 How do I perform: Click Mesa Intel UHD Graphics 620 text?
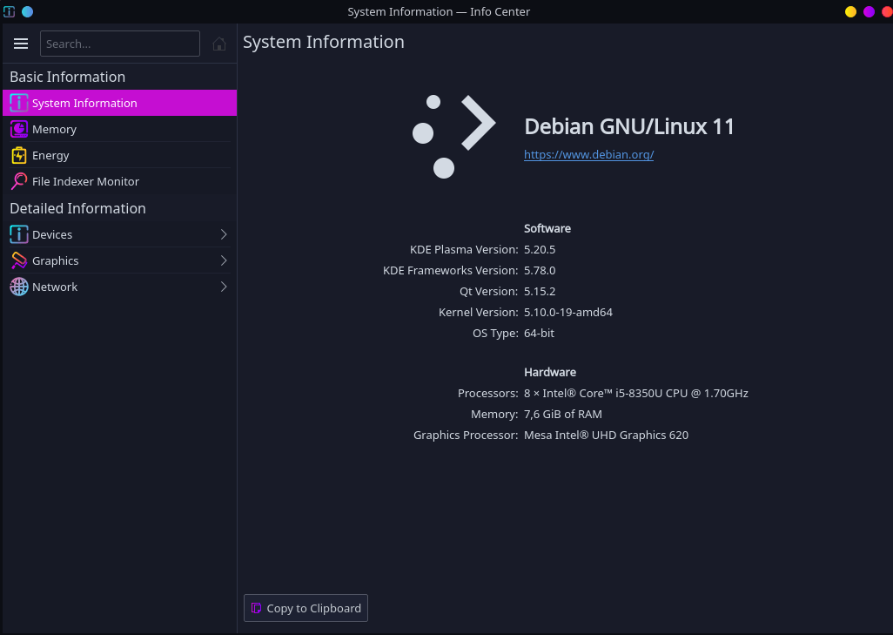(x=607, y=436)
